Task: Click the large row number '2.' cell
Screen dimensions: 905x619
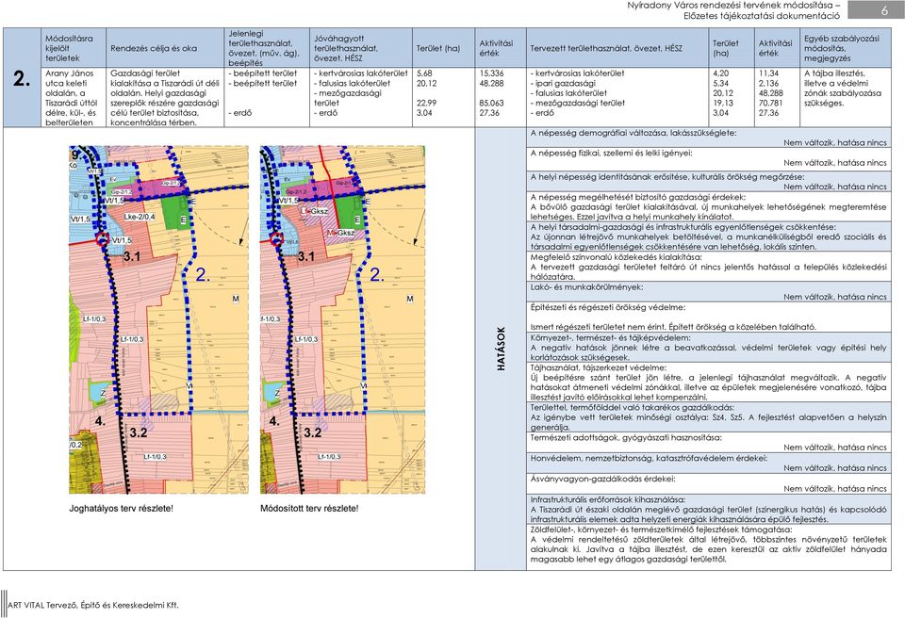Action: click(22, 78)
